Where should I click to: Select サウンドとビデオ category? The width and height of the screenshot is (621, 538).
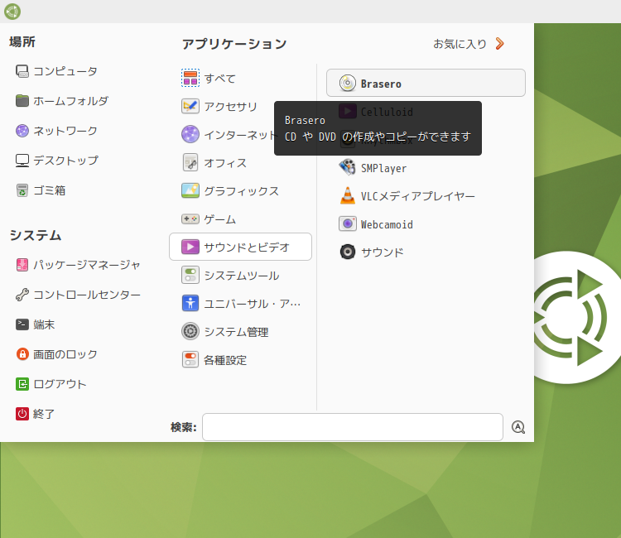[x=240, y=247]
